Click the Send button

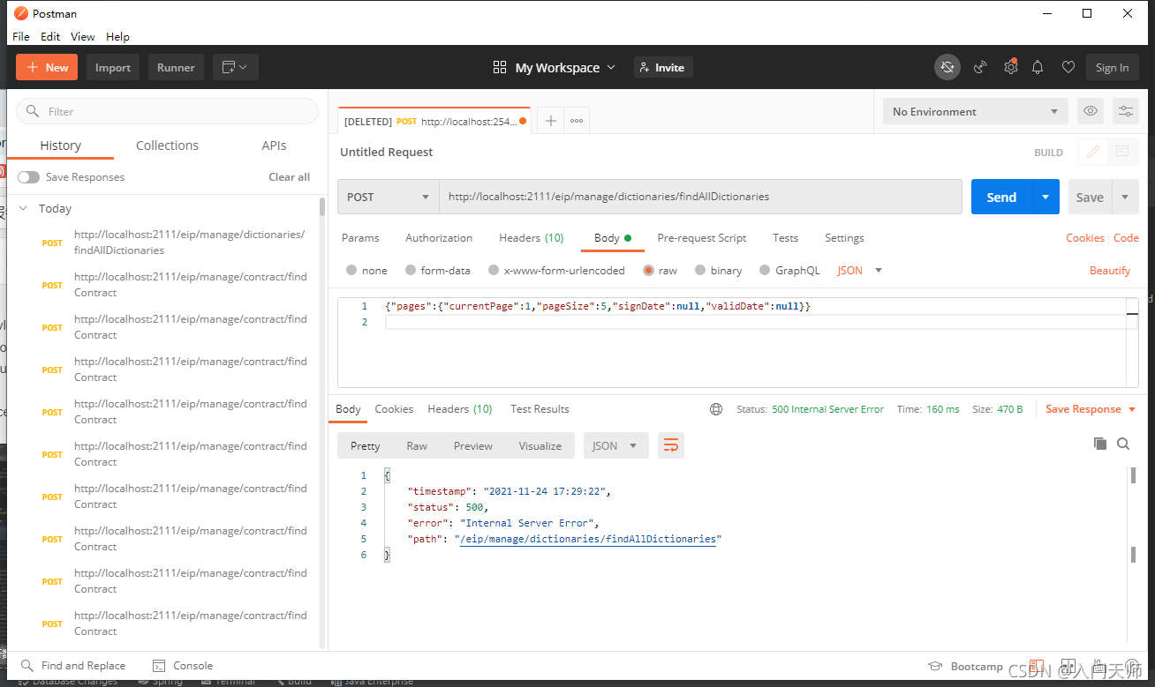[x=1001, y=197]
